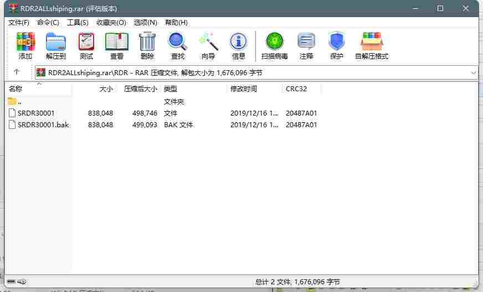This screenshot has height=292, width=483.
Task: Click the date in SRDR30001.bak row
Action: point(254,124)
